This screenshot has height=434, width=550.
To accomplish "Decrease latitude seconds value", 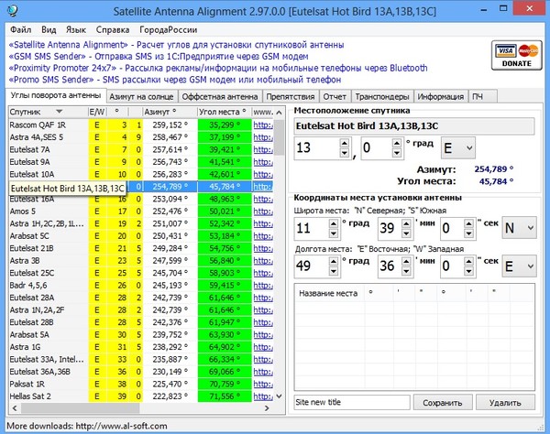I will (468, 233).
